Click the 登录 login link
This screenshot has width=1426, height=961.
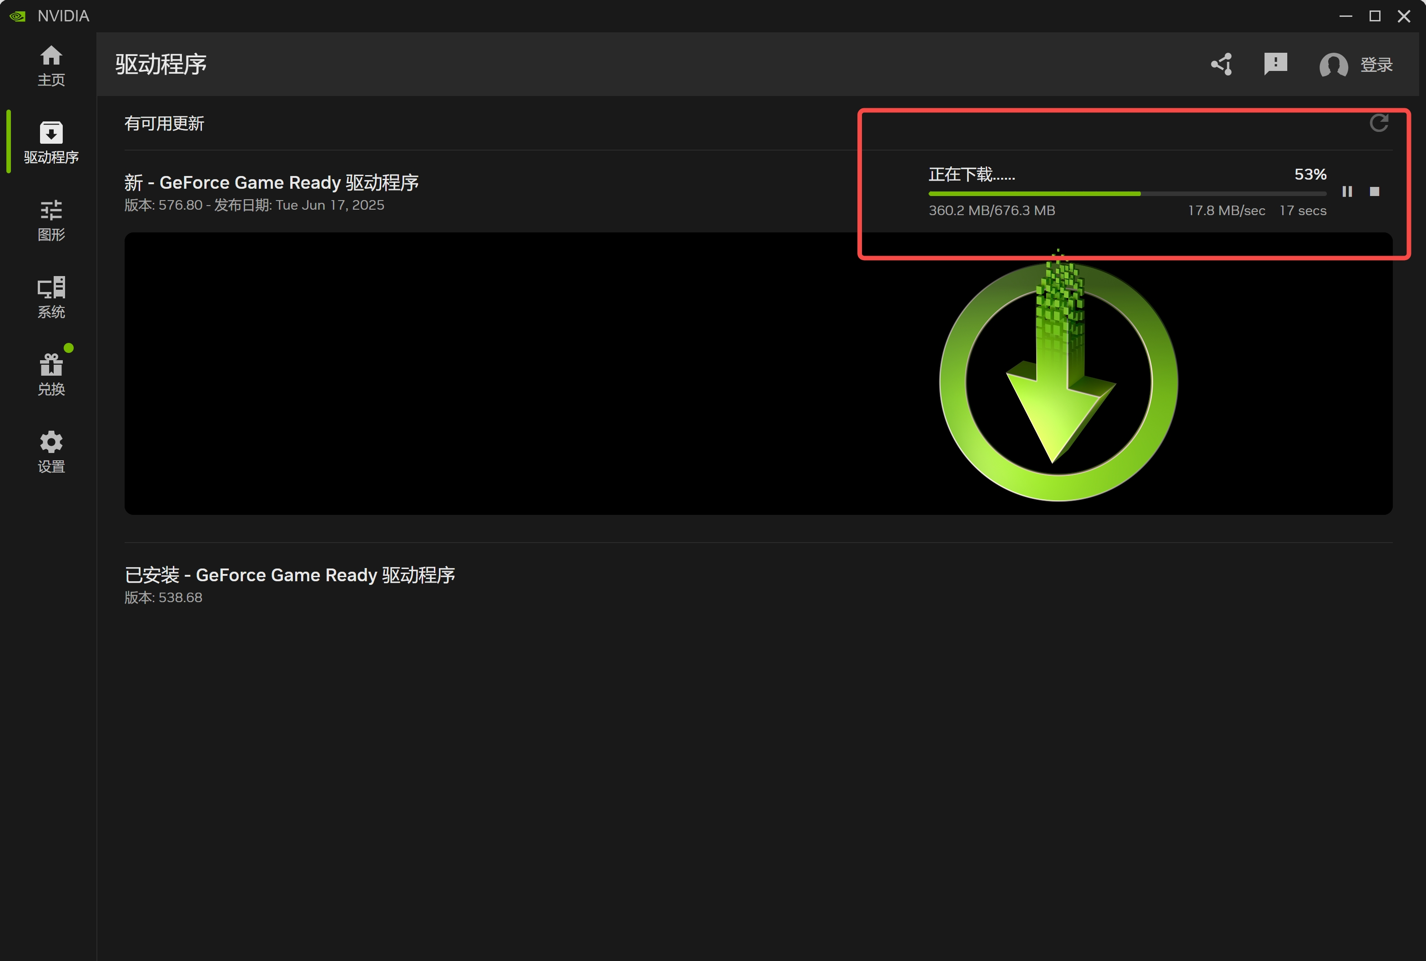point(1376,65)
